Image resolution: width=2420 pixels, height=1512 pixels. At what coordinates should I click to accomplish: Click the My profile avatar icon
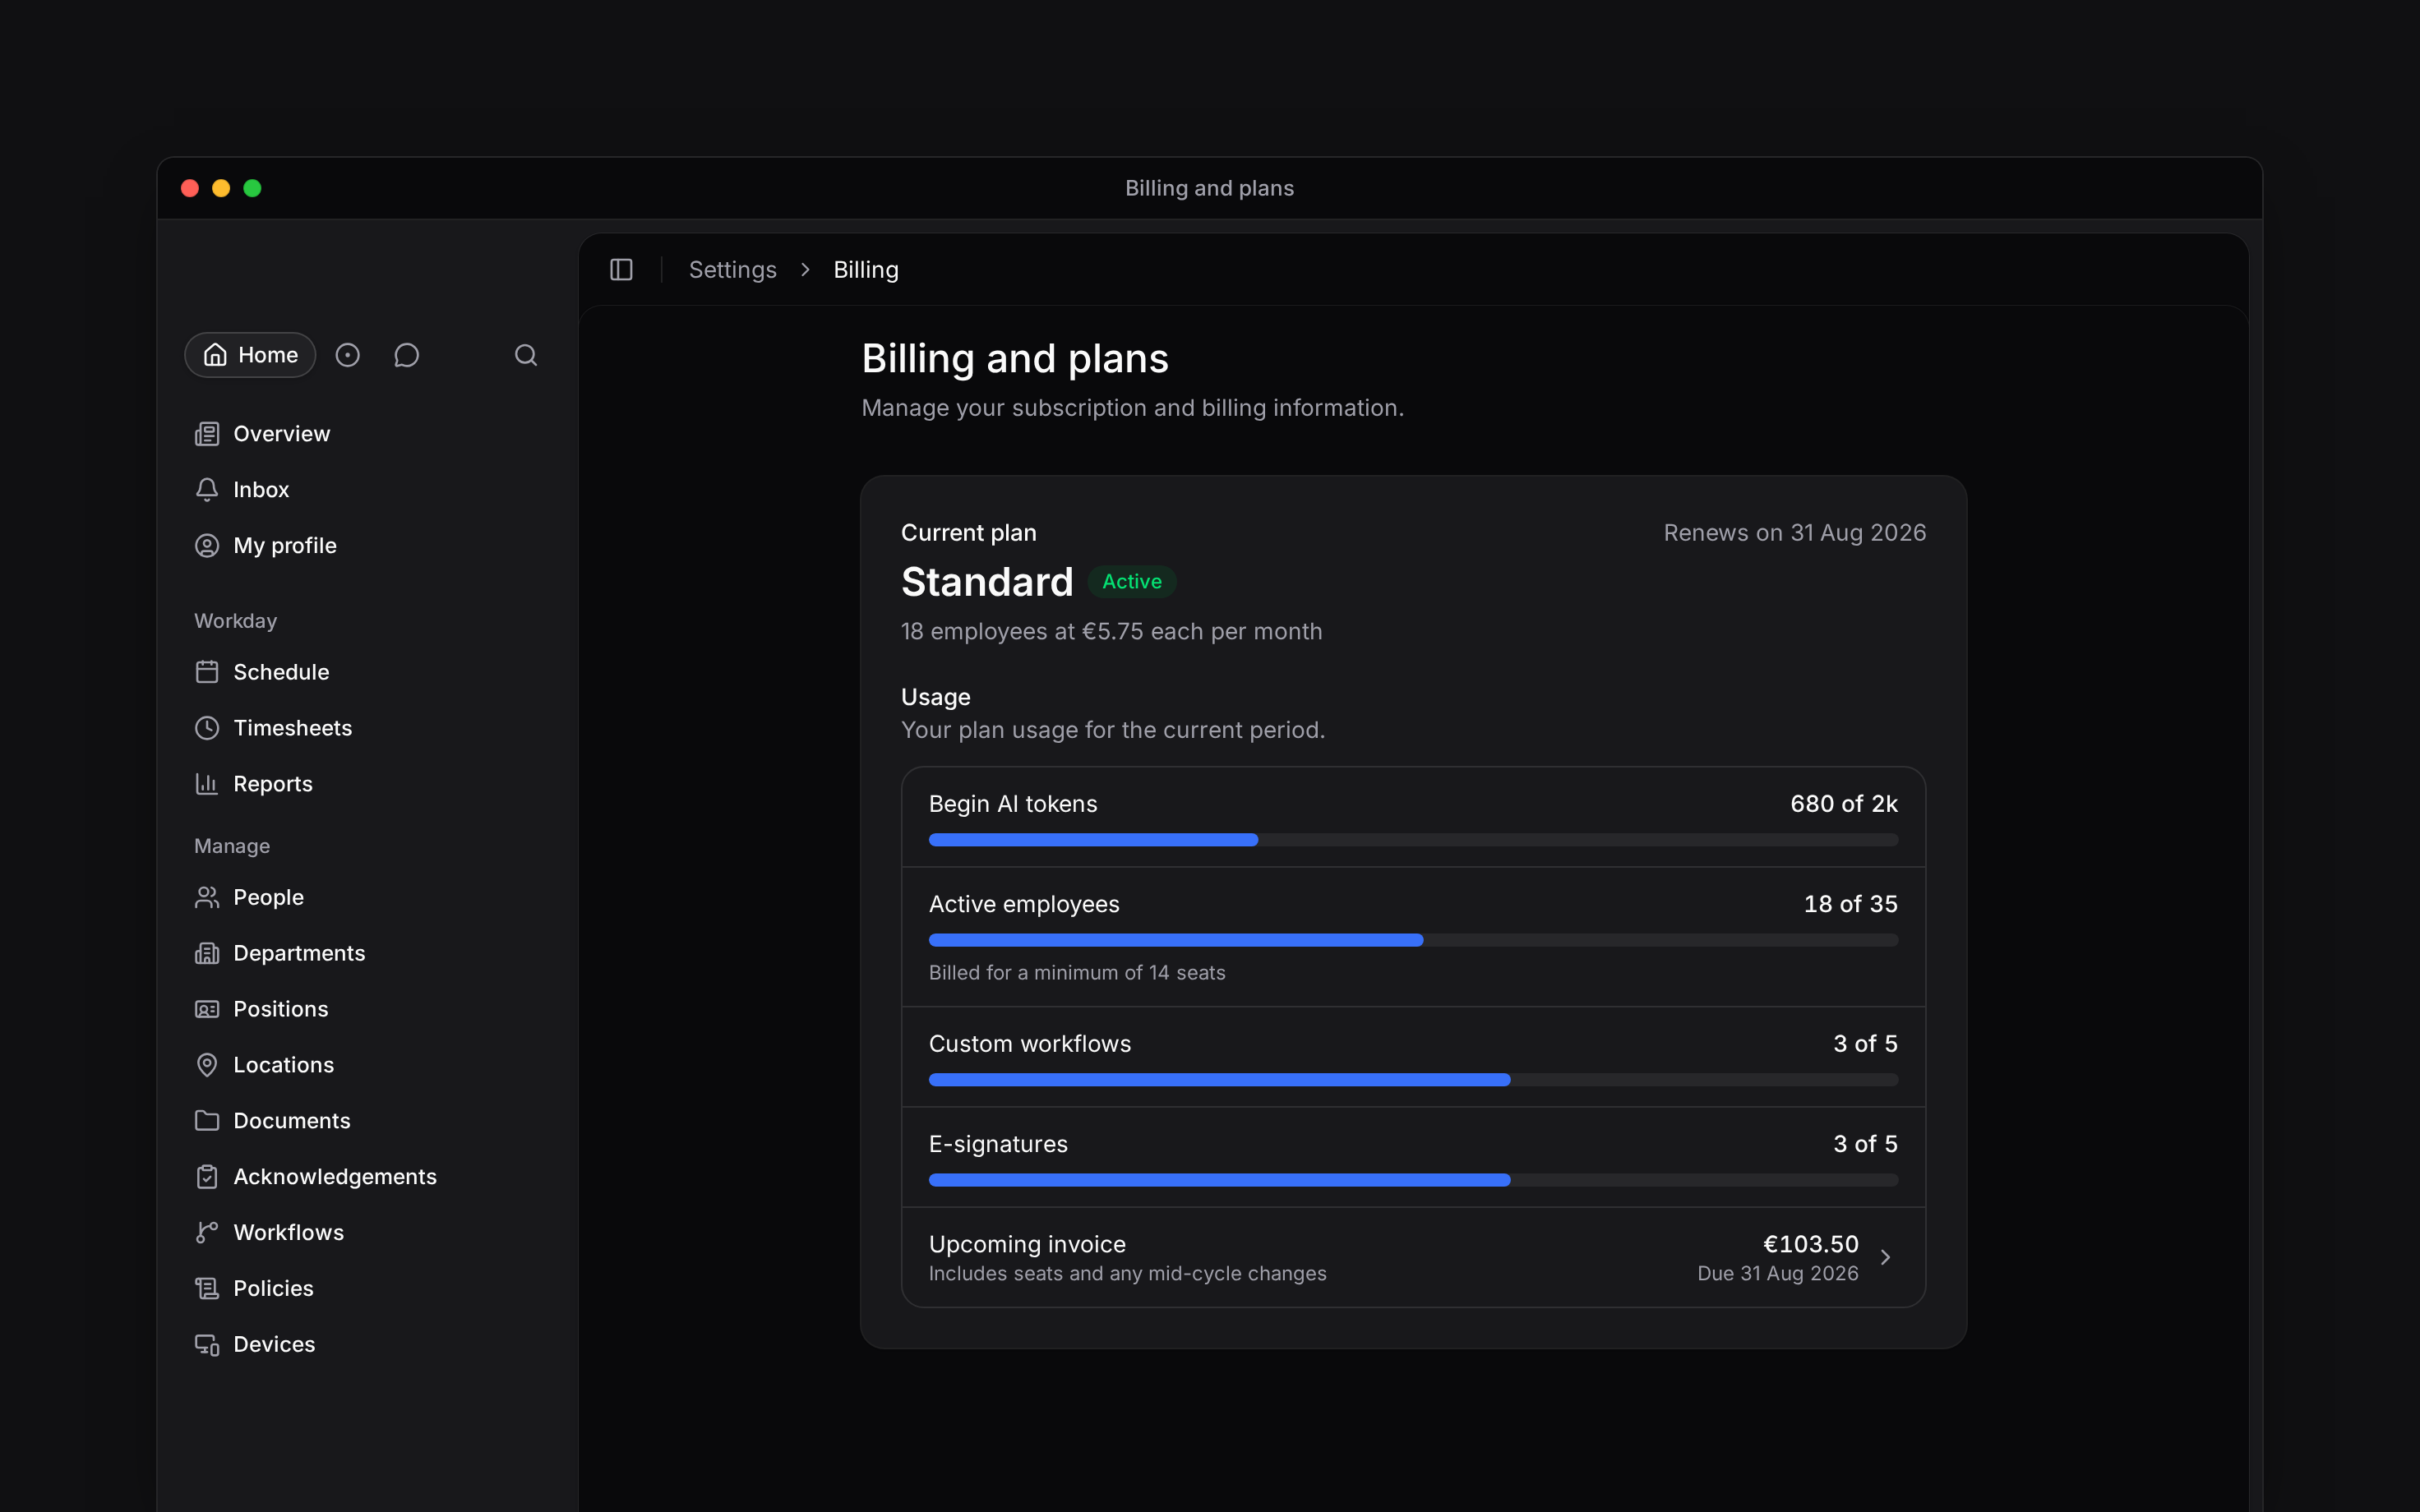207,546
